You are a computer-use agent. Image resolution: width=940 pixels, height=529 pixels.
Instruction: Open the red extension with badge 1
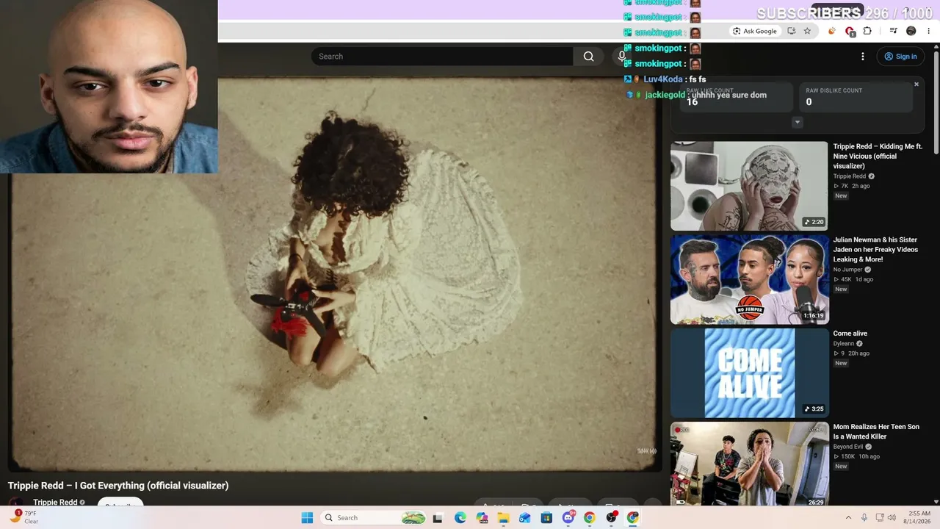coord(850,31)
